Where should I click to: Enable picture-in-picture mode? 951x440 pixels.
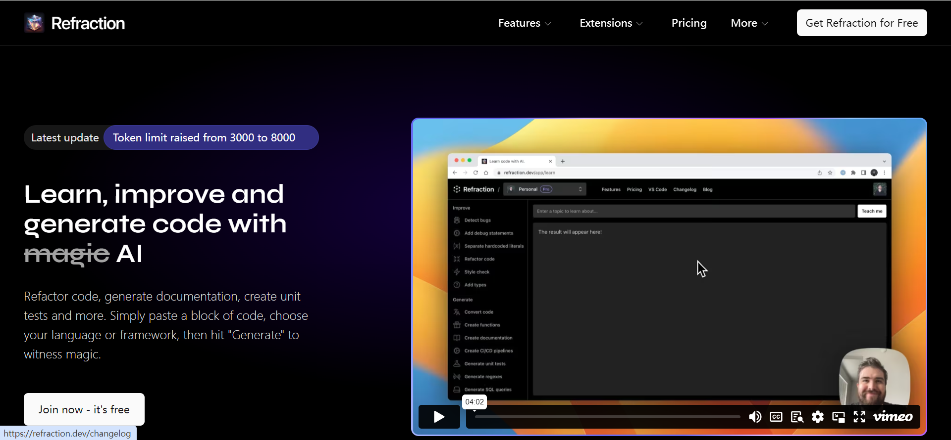(839, 417)
